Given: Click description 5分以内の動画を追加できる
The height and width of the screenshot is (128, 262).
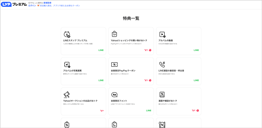Looking at the screenshot, I should [x=168, y=44].
